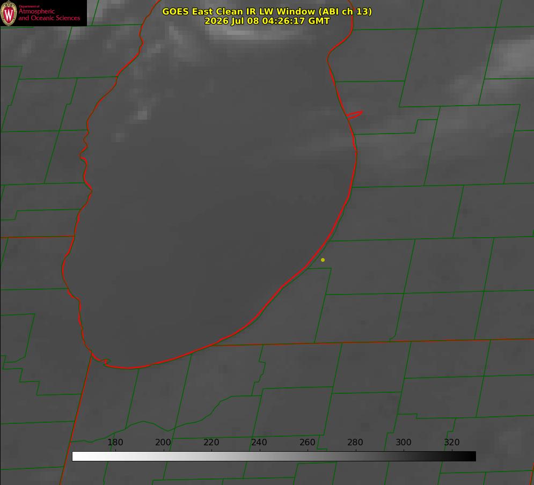Screen dimensions: 534x485
Task: Click the yellow dot location marker
Action: point(323,260)
